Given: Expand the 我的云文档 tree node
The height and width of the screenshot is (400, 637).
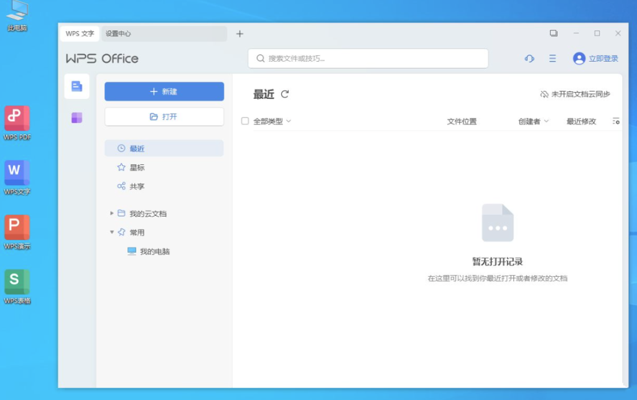Looking at the screenshot, I should point(112,213).
